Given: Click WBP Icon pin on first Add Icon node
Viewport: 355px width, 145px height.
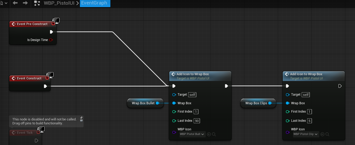Looking at the screenshot, I should 174,132.
